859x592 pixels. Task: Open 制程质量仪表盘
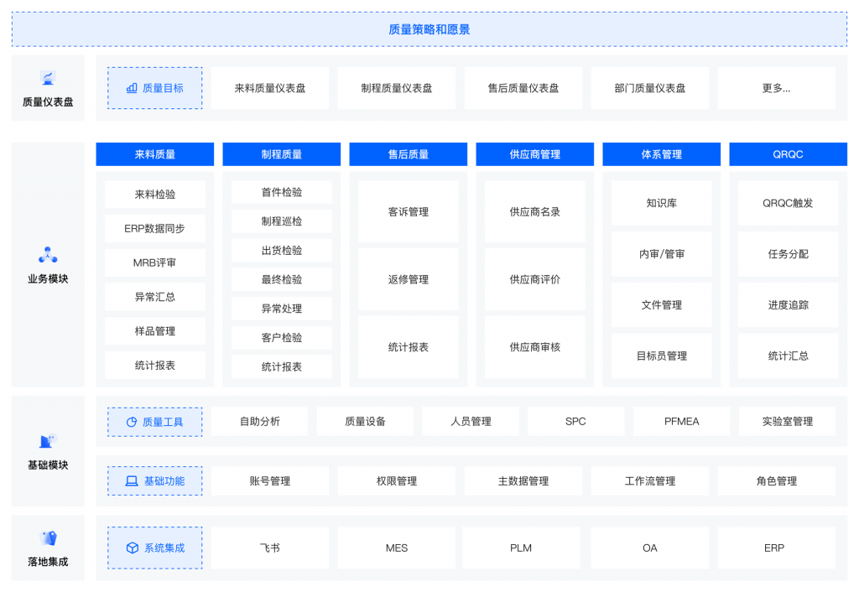click(x=397, y=88)
